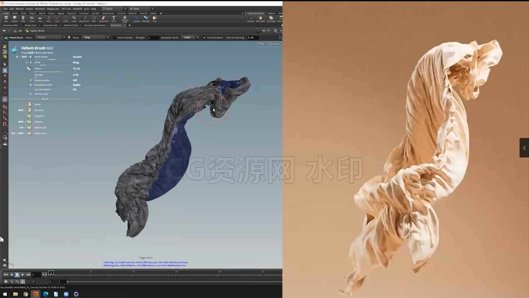Add a Point Light from shelf
529x298 pixels.
tap(260, 19)
